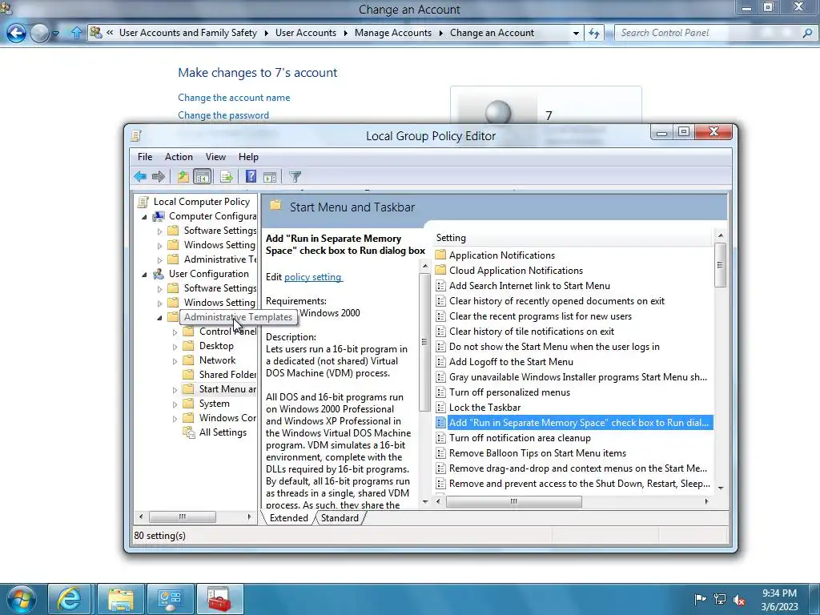Select Shared Folders in the tree
This screenshot has height=615, width=820.
click(x=227, y=375)
